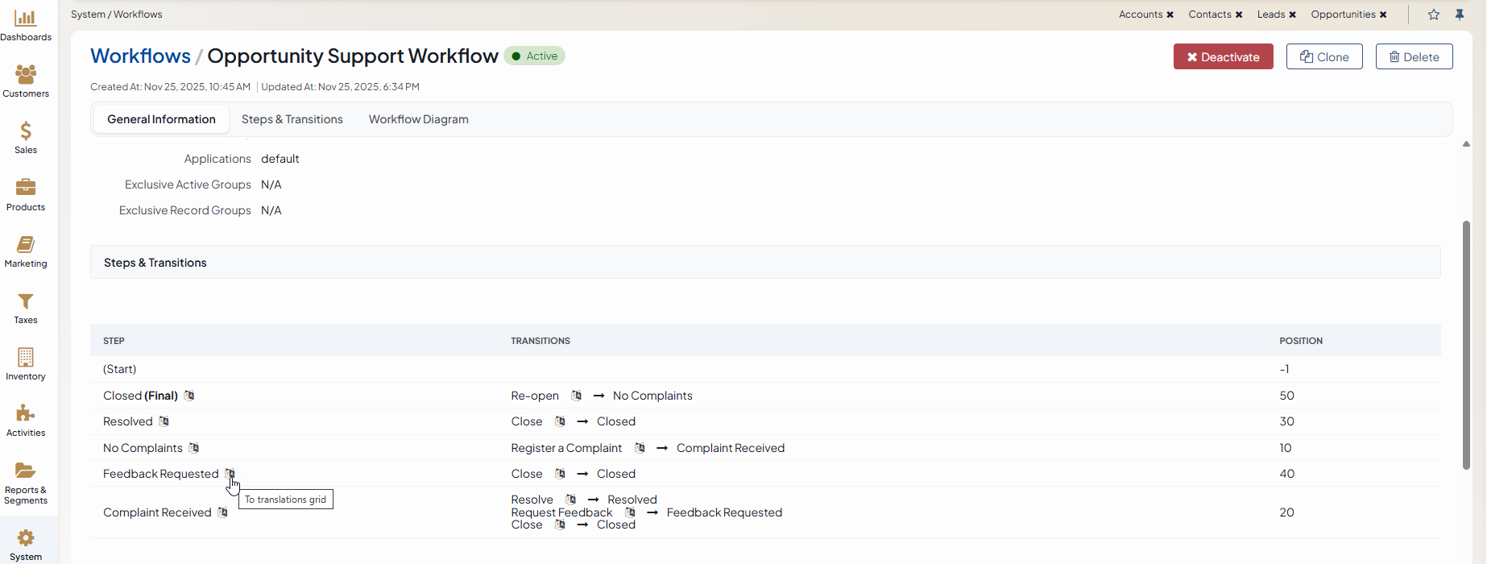
Task: Remove the Contacts pinned shortcut
Action: 1239,15
